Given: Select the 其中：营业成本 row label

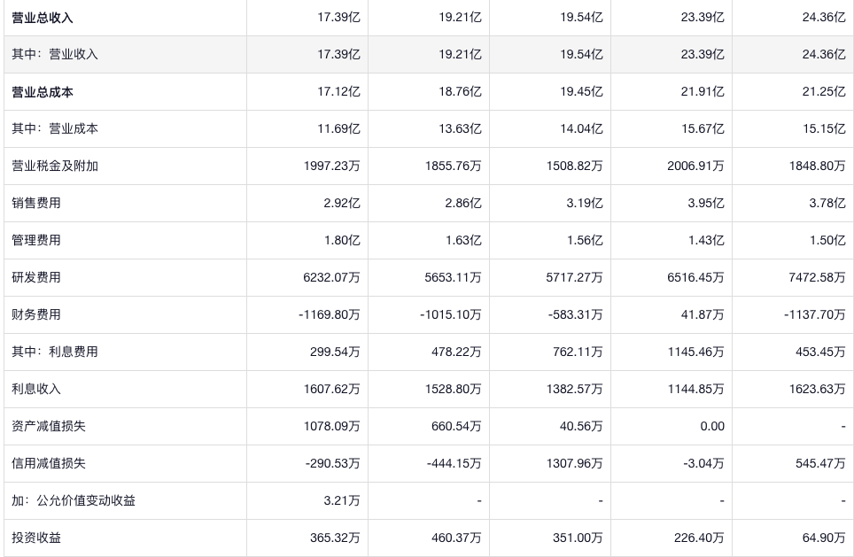Looking at the screenshot, I should pyautogui.click(x=55, y=129).
